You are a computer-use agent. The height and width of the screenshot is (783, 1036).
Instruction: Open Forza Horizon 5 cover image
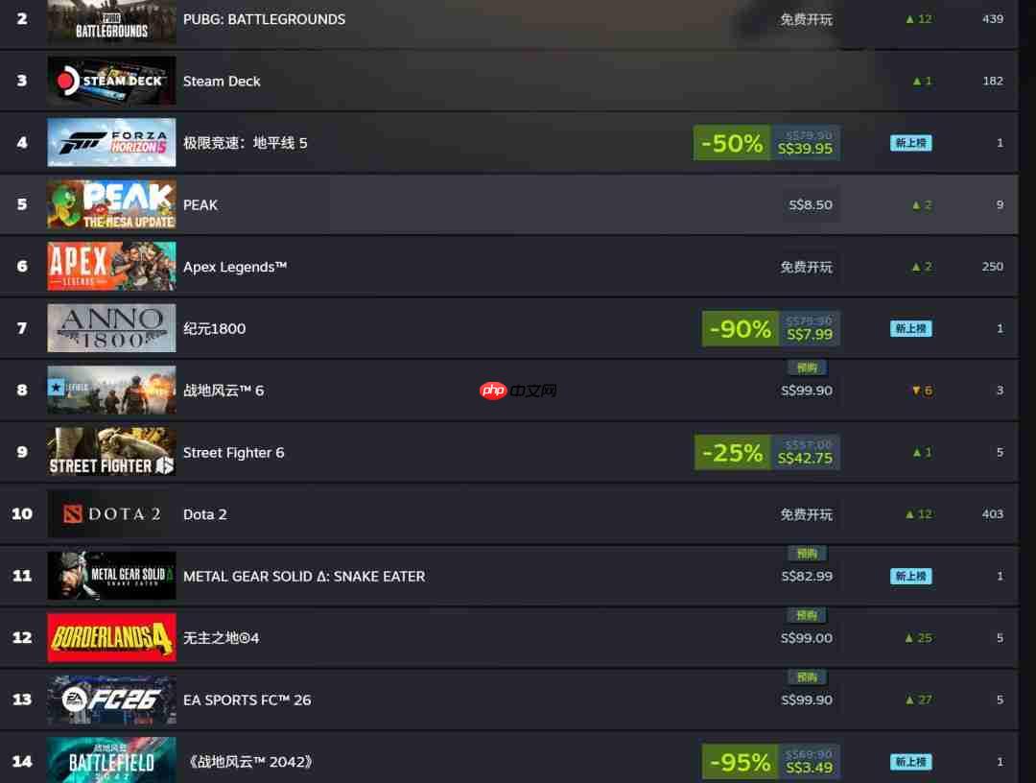tap(111, 143)
